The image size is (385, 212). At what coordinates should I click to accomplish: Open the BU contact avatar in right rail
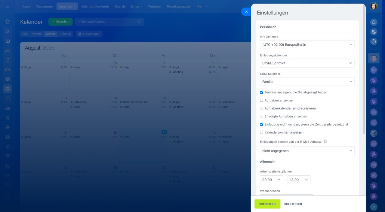click(x=374, y=144)
